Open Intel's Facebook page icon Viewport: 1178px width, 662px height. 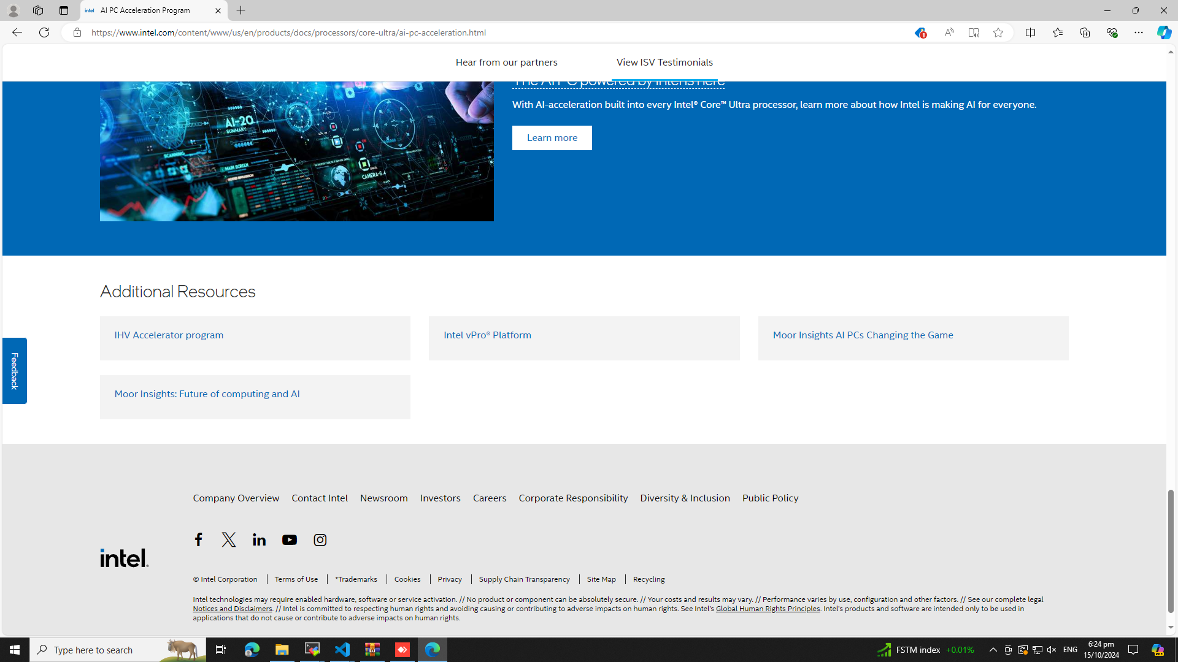tap(198, 539)
